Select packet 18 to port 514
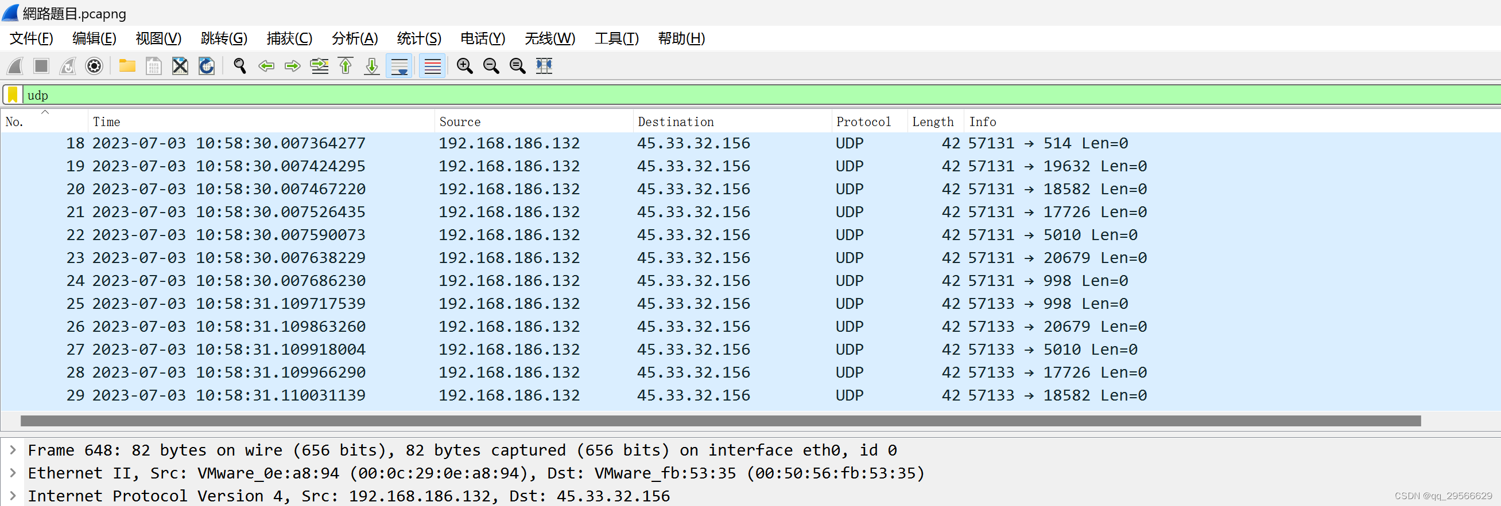 [x=751, y=143]
